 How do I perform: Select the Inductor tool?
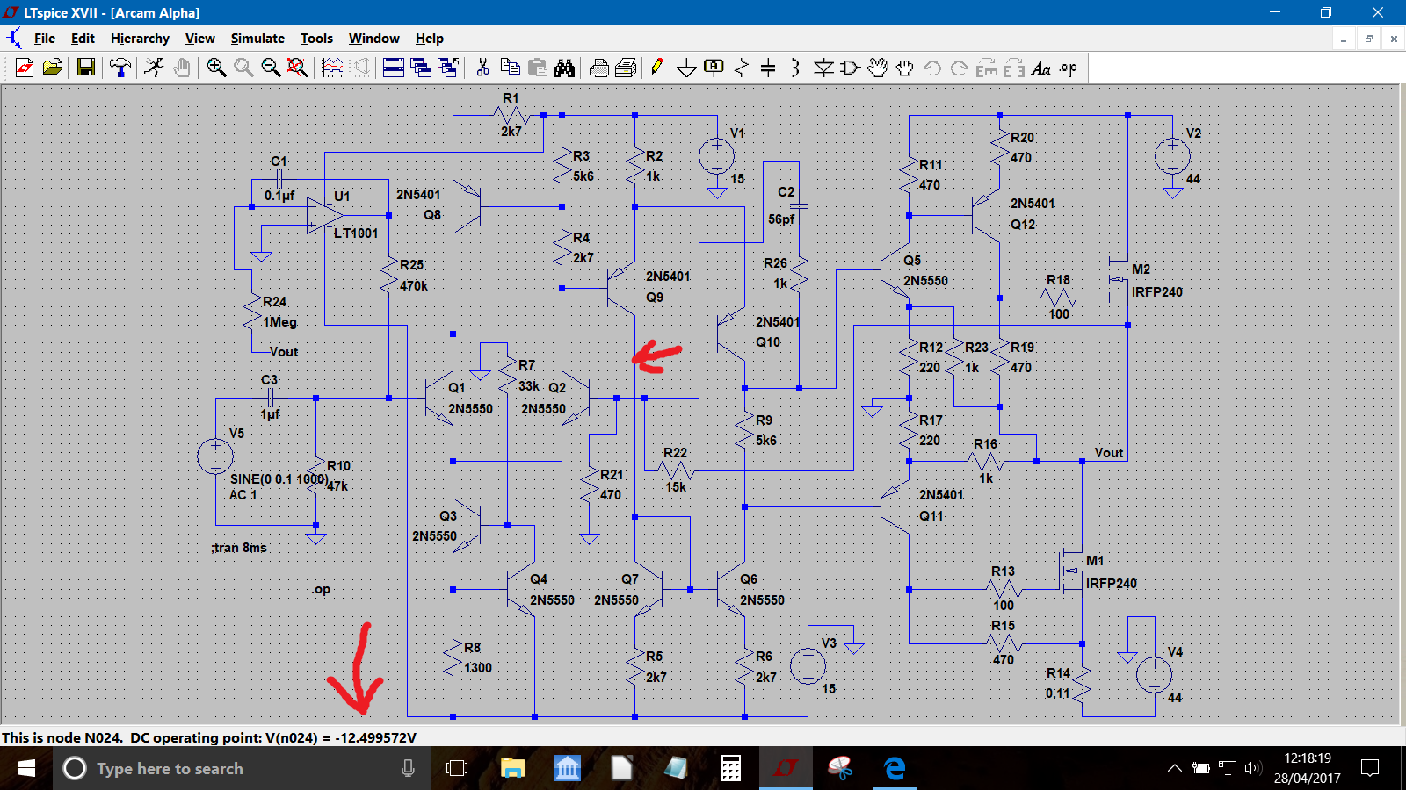(x=795, y=68)
